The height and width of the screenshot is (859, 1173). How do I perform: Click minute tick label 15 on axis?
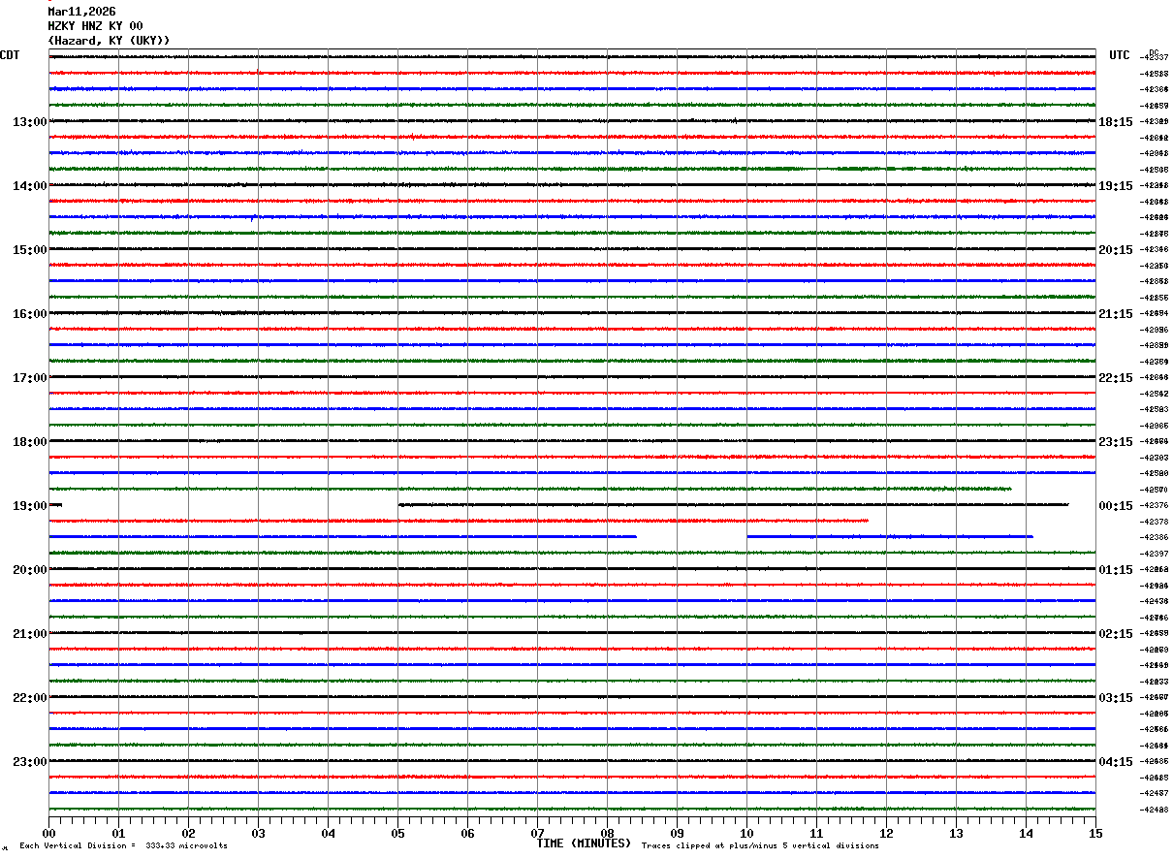(1095, 834)
